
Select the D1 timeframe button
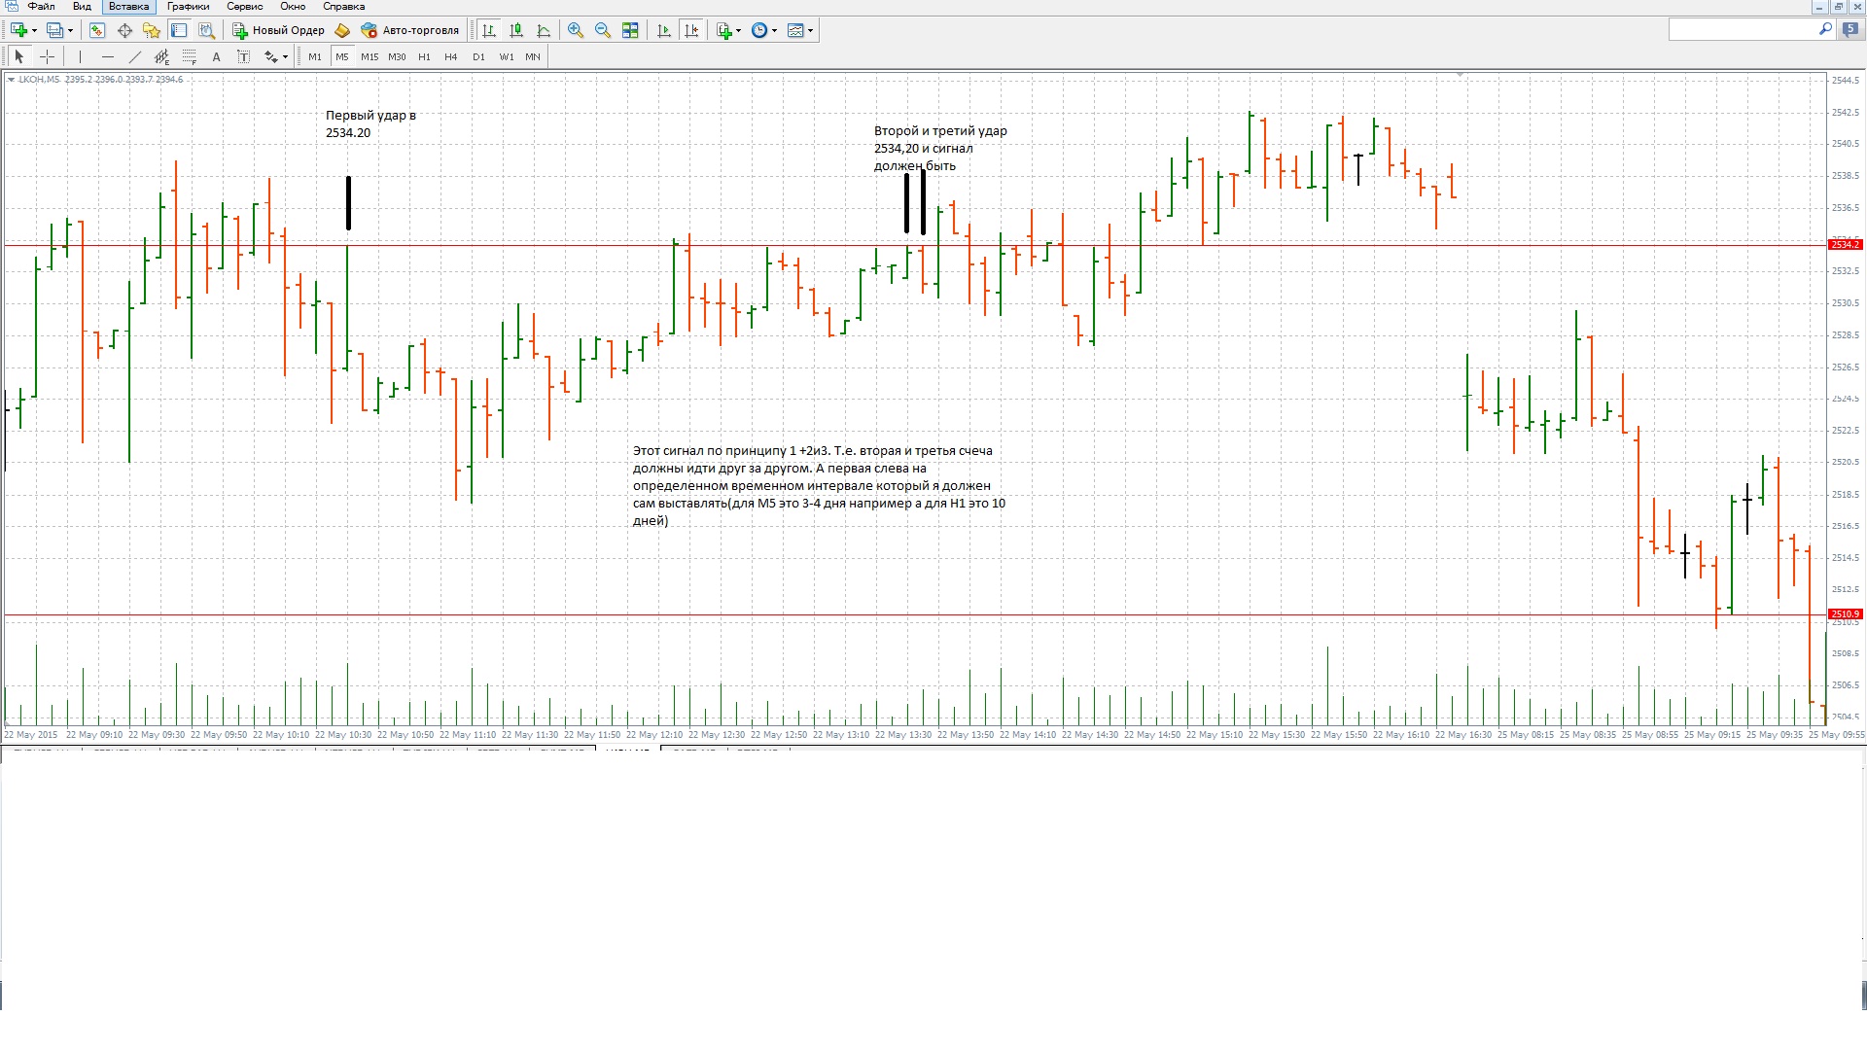478,56
